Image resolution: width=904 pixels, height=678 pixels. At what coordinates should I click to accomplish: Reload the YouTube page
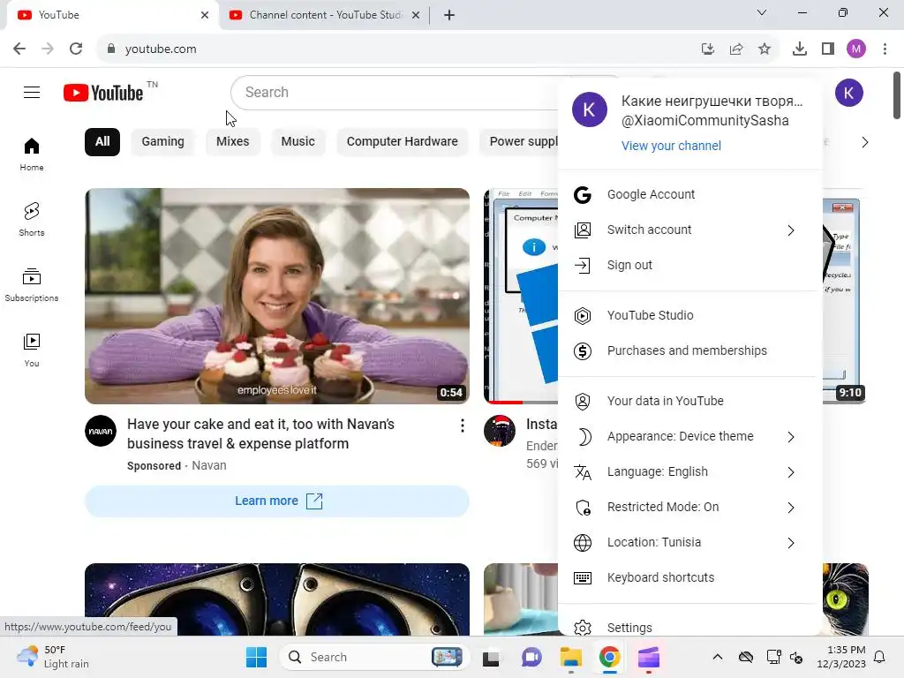(x=76, y=49)
